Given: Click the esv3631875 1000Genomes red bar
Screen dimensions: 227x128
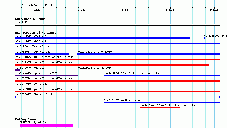Looking at the screenshot, I should (117, 60).
